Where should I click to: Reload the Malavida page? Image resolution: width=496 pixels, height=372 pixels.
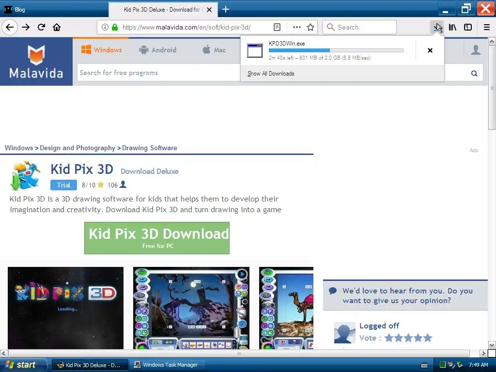(42, 27)
